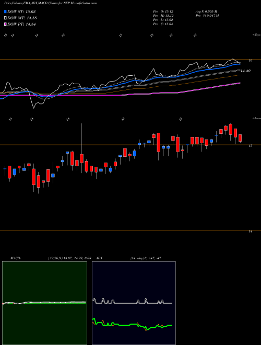This screenshot has width=261, height=345.
Task: Click the white DOW MT legend swatch
Action: coord(5,18)
